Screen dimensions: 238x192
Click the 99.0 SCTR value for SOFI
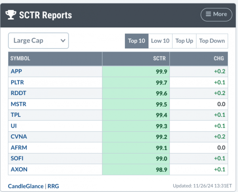coord(161,159)
